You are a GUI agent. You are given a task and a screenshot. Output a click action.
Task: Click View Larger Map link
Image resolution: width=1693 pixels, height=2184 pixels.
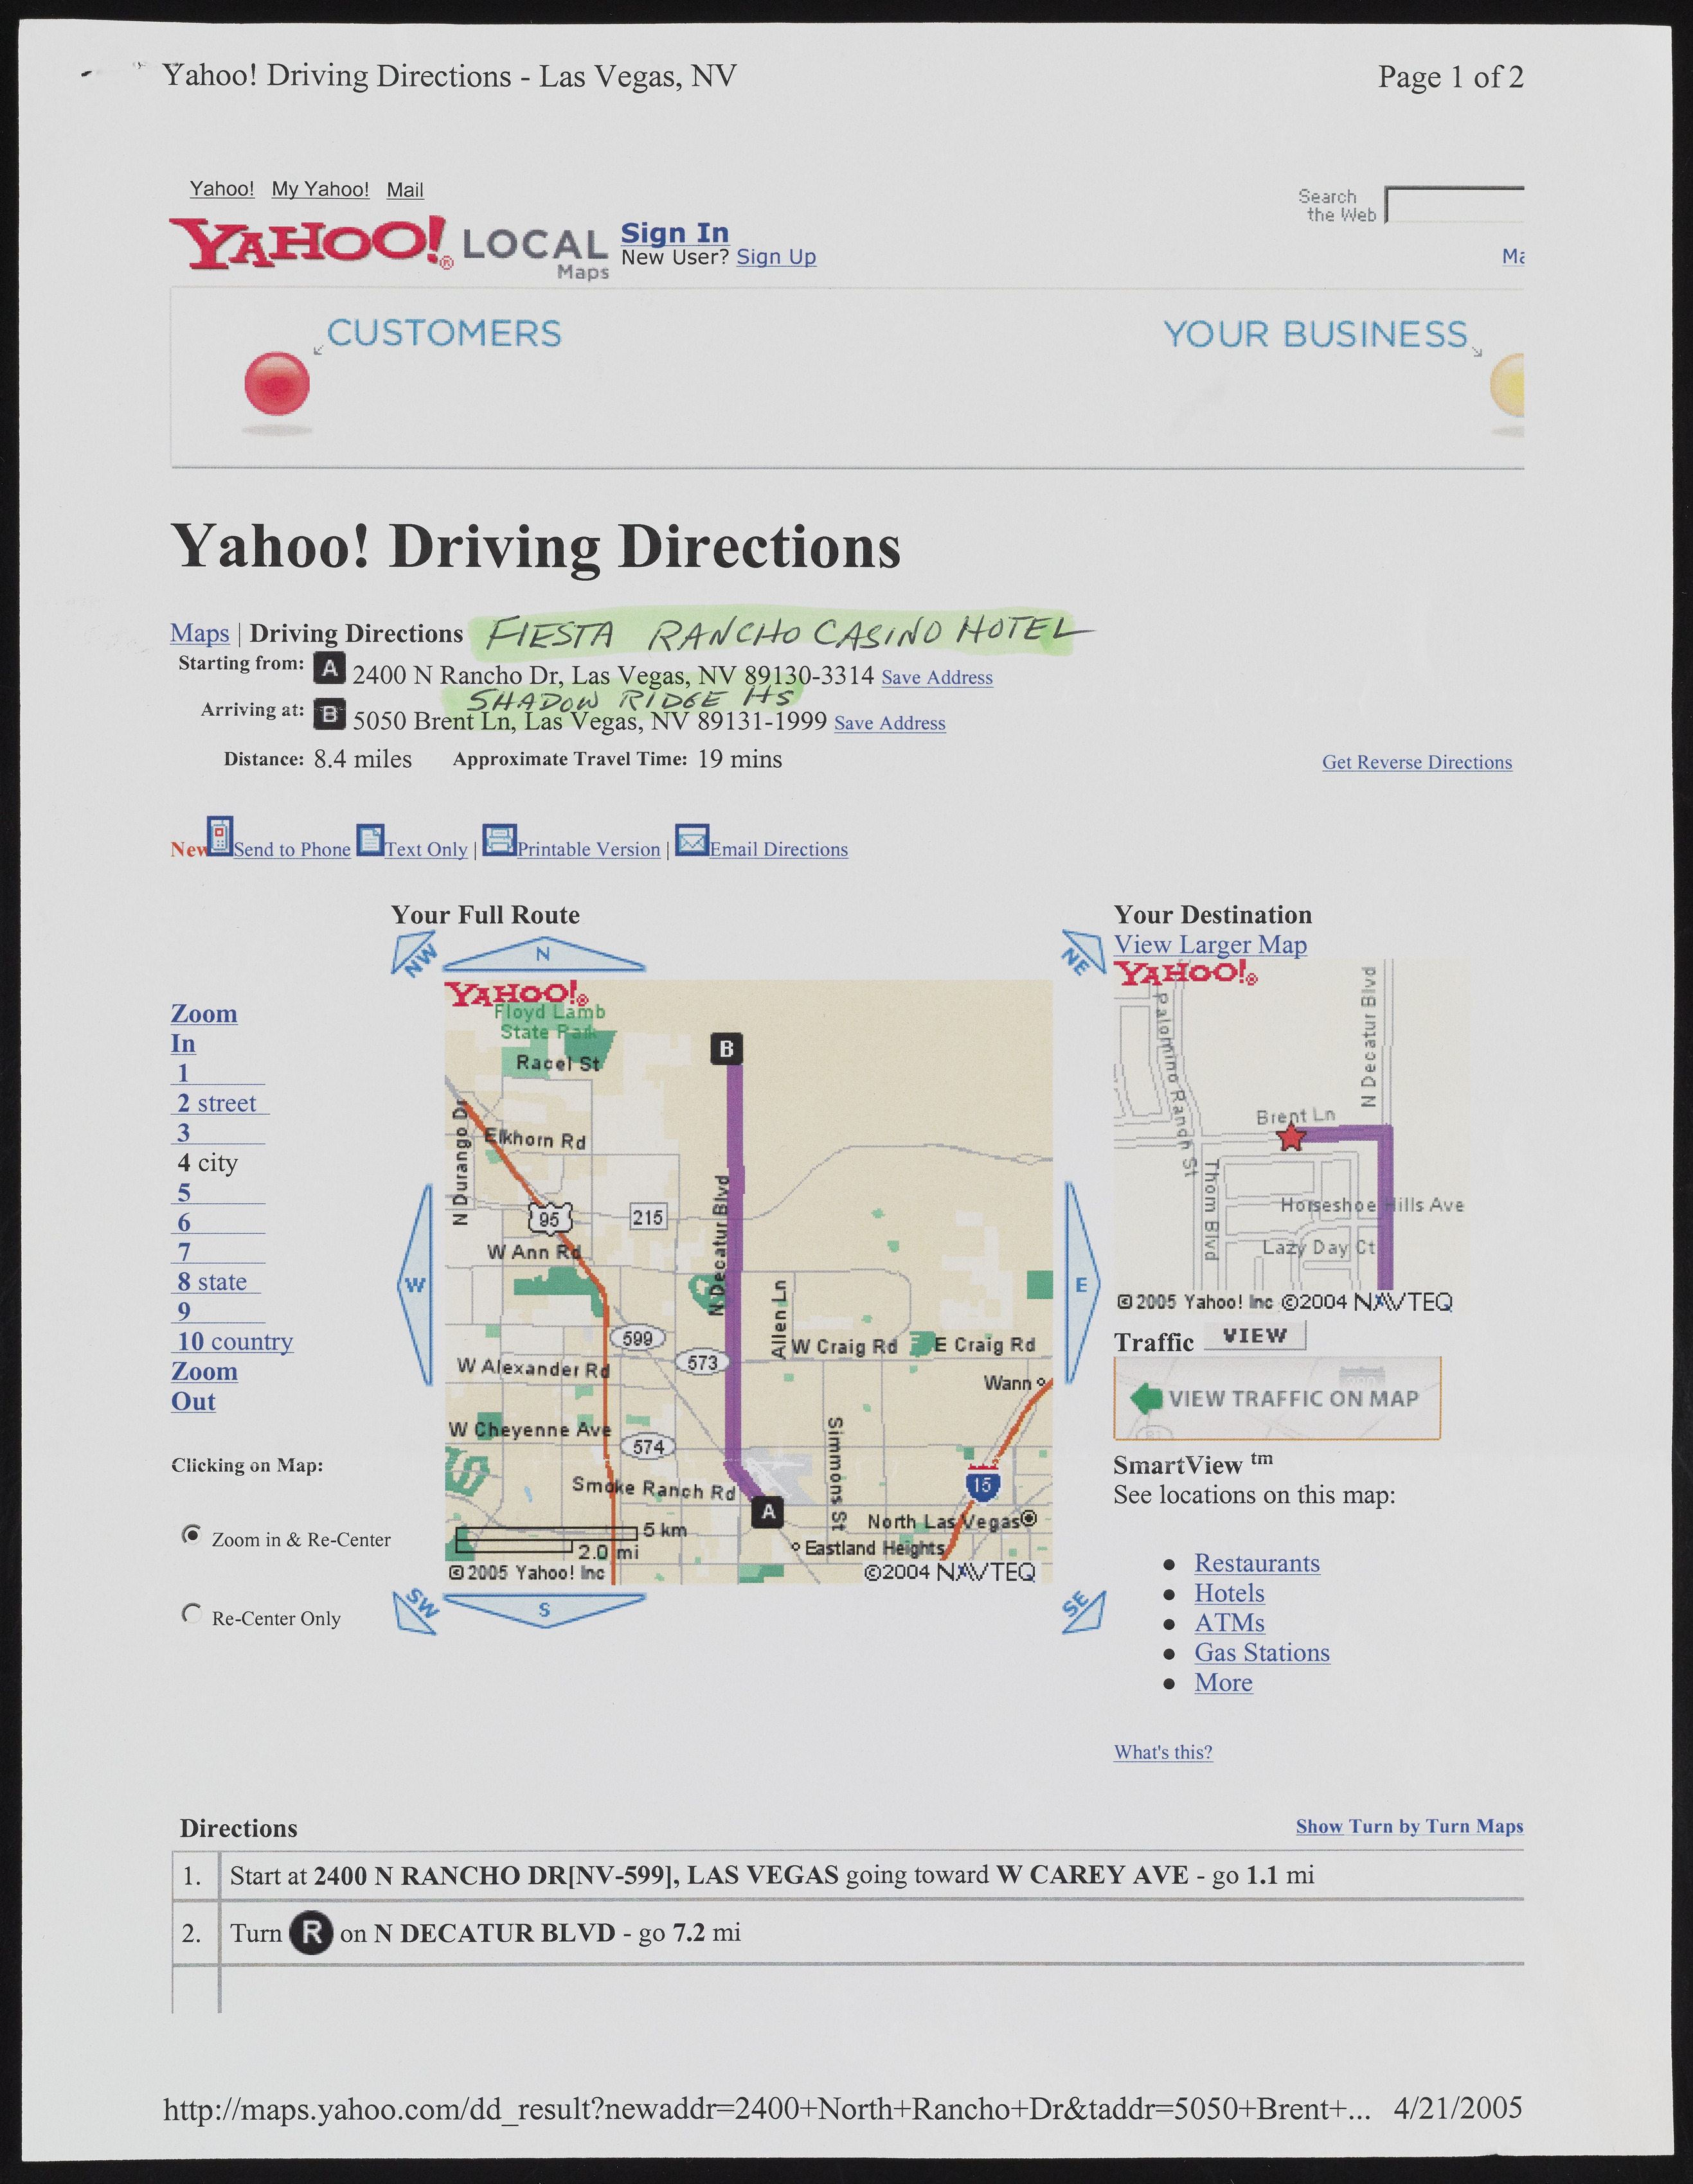tap(1211, 945)
